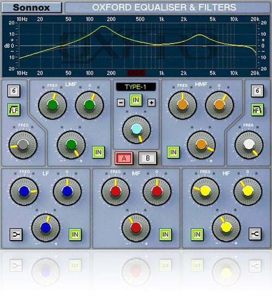This screenshot has width=272, height=296.
Task: Click the HMF FREQ orange knob
Action: 182,105
